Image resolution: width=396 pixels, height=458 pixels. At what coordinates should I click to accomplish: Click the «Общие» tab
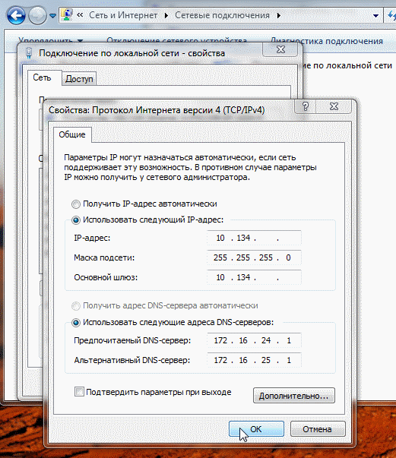coord(72,134)
